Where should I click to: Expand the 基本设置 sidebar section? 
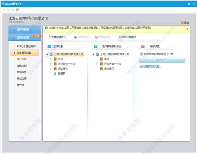click(25, 30)
